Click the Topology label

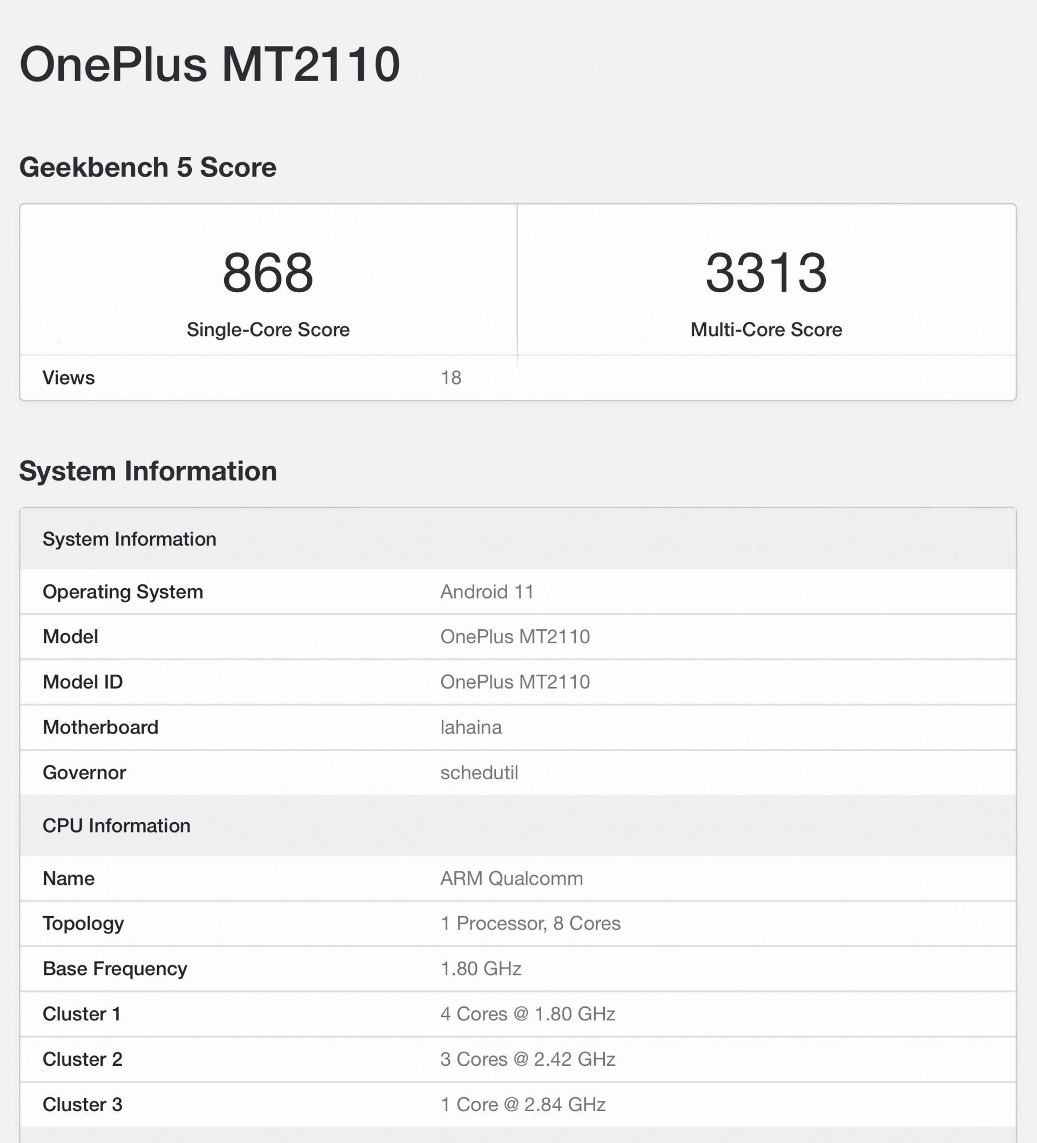coord(83,924)
